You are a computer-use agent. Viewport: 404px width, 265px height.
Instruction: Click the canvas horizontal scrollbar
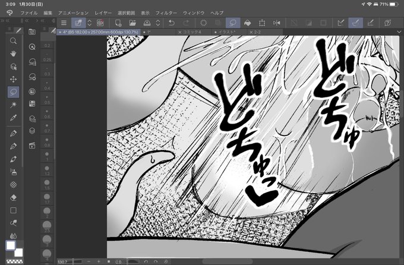point(228,261)
